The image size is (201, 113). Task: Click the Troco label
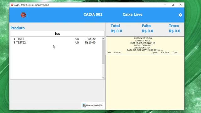(x=174, y=26)
